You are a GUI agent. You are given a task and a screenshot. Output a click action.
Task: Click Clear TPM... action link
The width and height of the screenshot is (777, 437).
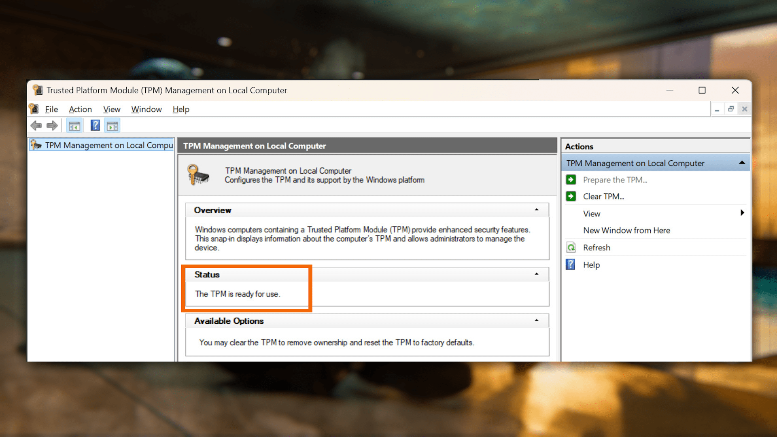[x=603, y=196]
